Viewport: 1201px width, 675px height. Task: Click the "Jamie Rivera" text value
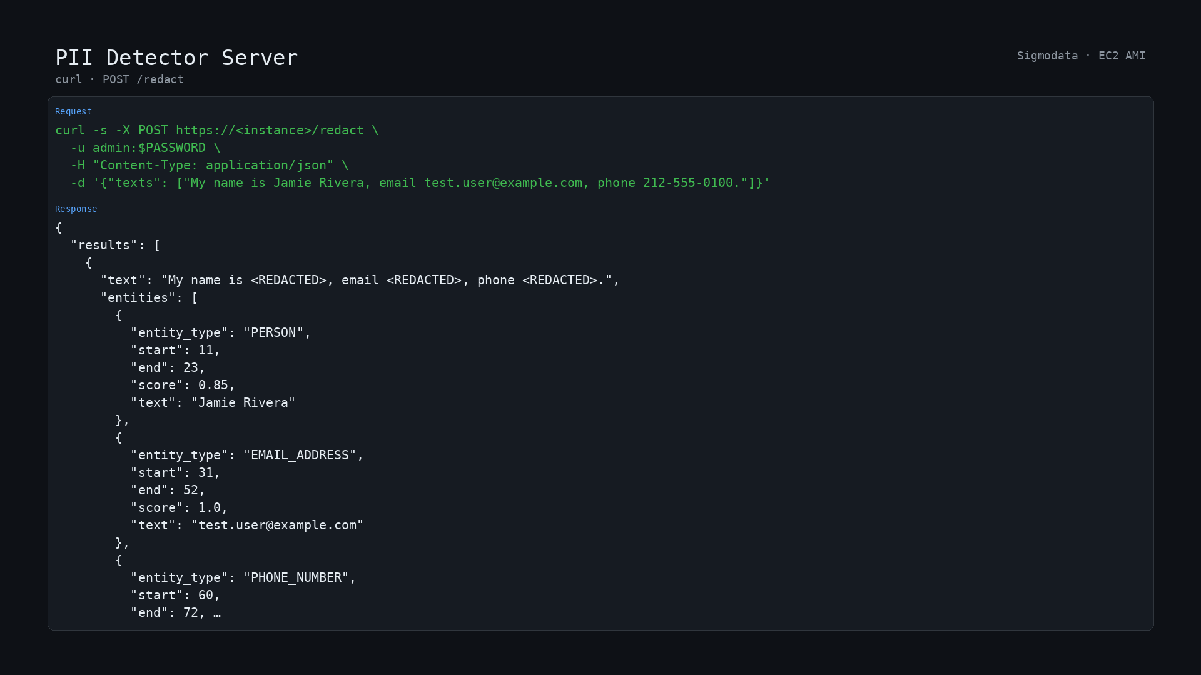pyautogui.click(x=243, y=402)
